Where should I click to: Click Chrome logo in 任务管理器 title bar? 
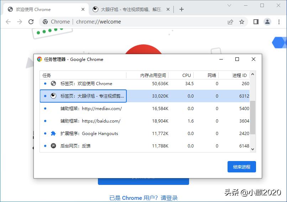tap(40, 59)
